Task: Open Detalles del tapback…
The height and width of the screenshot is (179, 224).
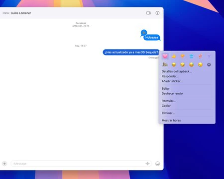Action: (x=177, y=71)
